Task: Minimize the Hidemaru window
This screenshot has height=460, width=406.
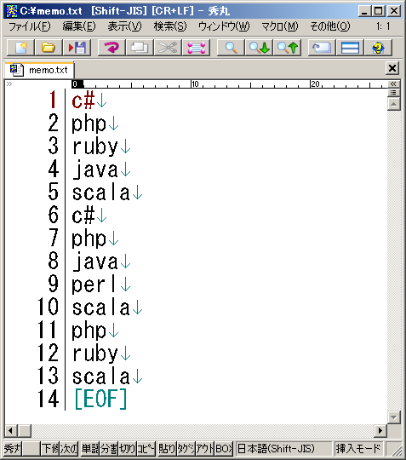Action: [364, 11]
